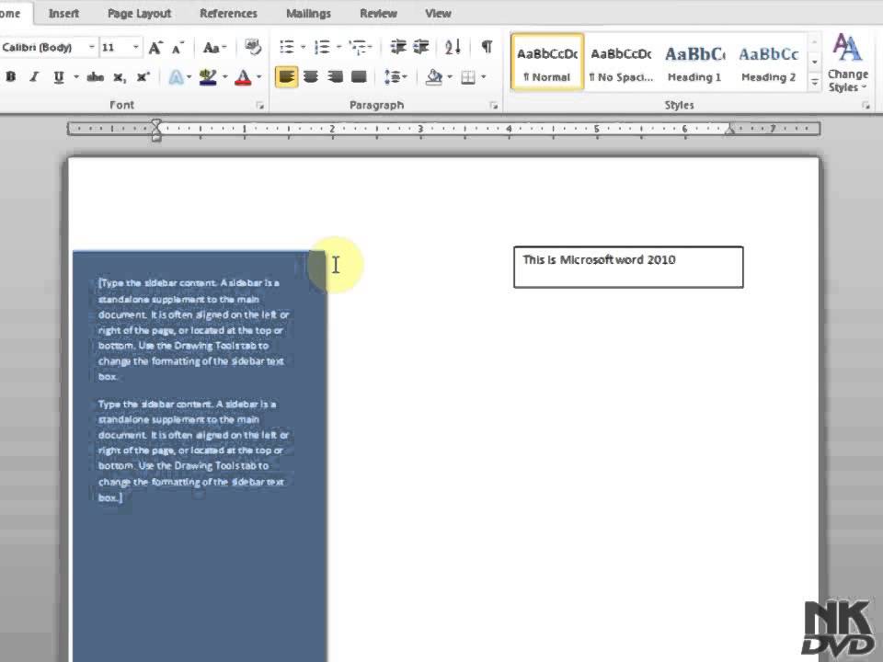Screen dimensions: 883x662
Task: Open the Font dialog launcher
Action: [259, 105]
